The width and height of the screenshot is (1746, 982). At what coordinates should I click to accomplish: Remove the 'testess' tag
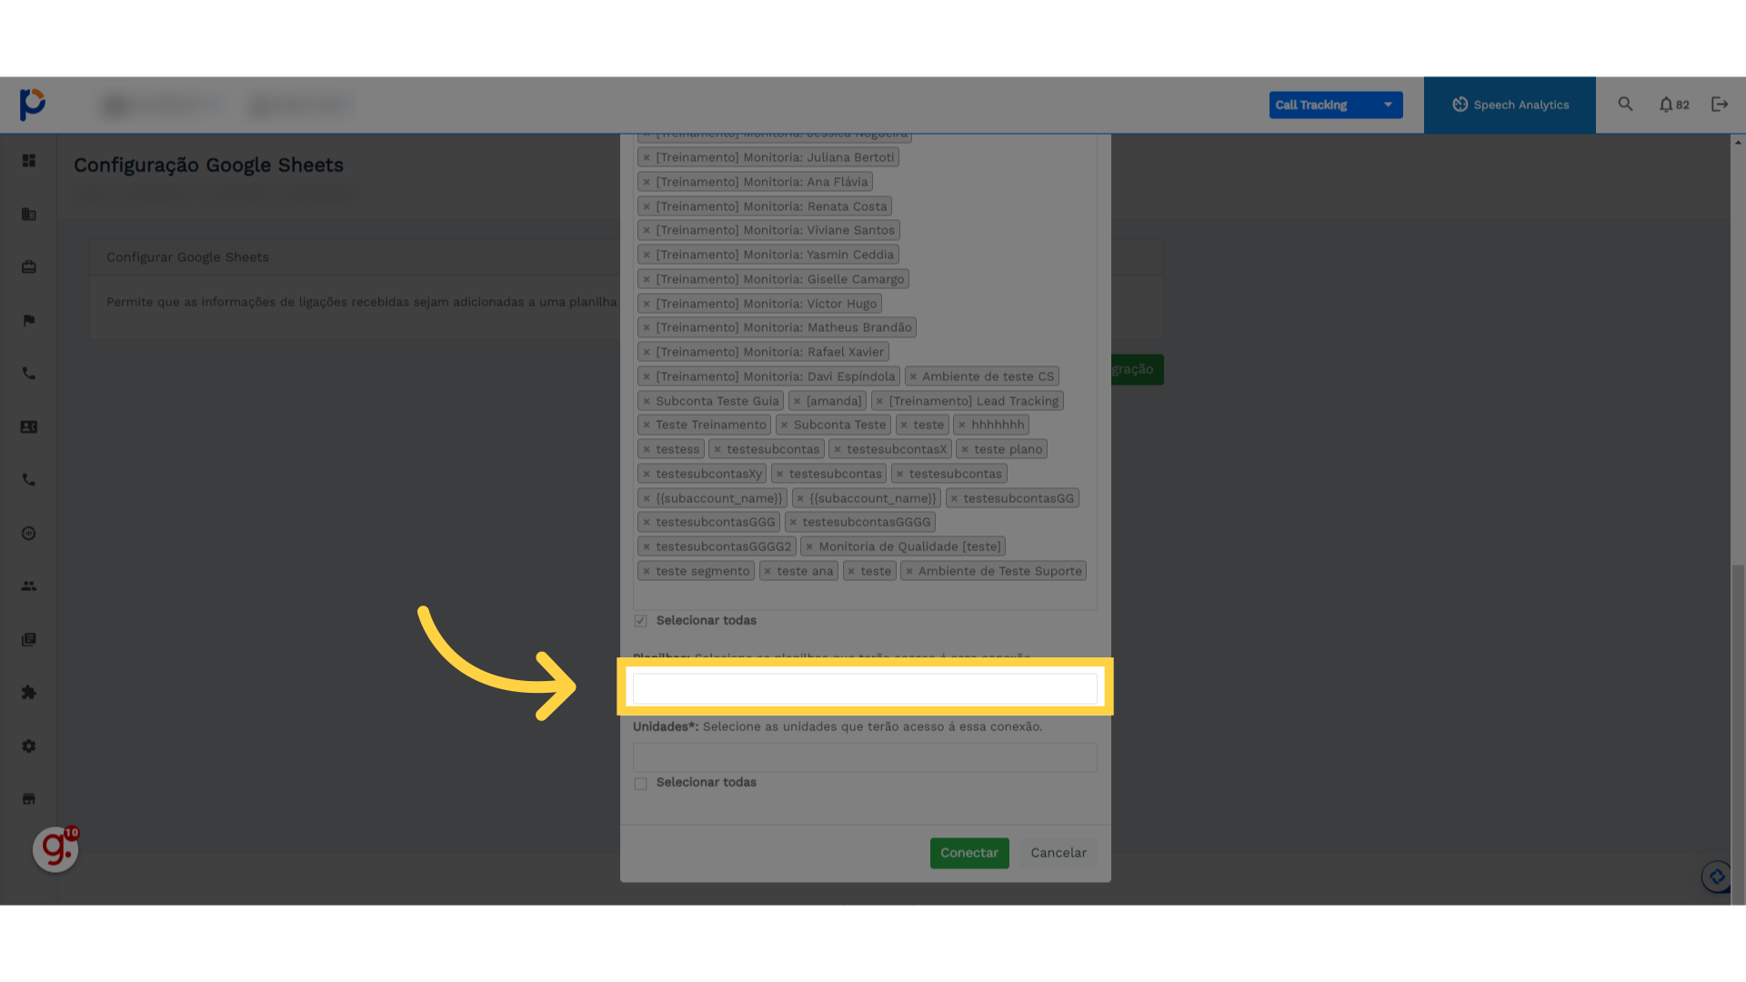pos(647,449)
